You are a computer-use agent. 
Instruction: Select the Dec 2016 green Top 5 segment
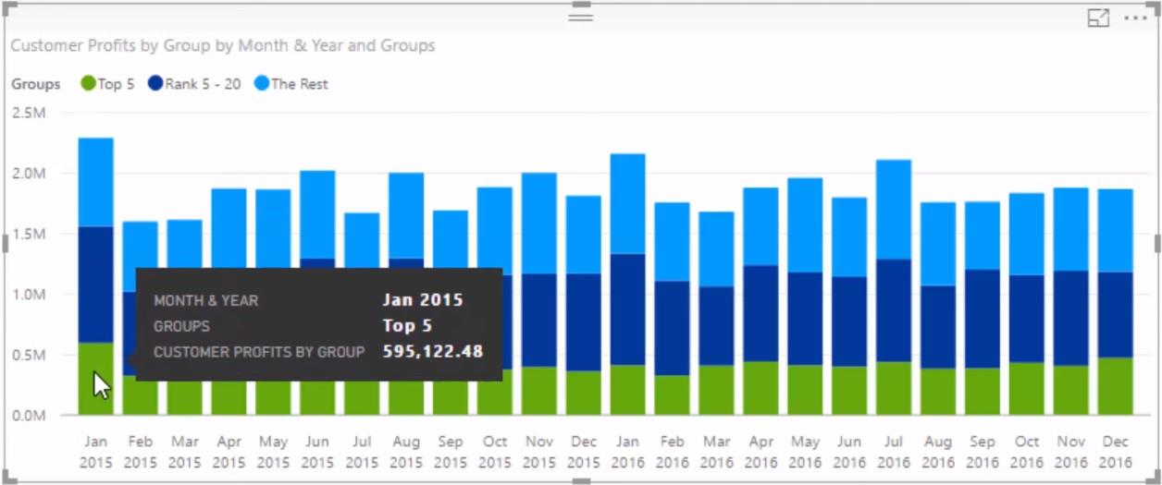1115,385
